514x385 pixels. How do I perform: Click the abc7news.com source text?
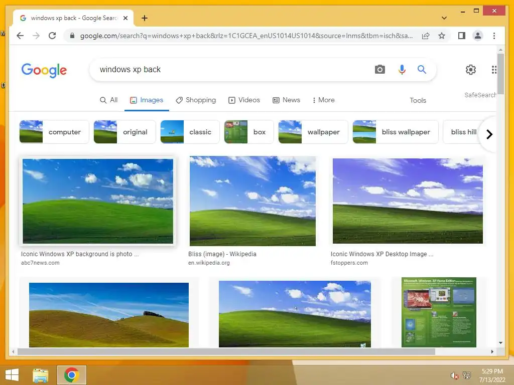point(40,263)
